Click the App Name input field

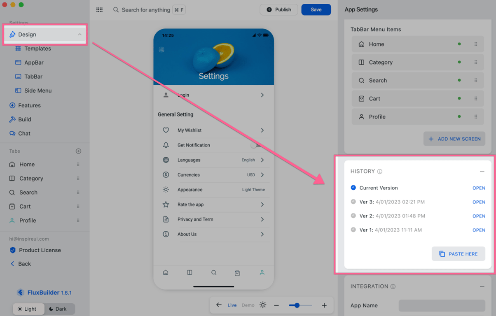point(442,305)
